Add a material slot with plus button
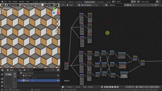The height and width of the screenshot is (91, 162). point(15,74)
